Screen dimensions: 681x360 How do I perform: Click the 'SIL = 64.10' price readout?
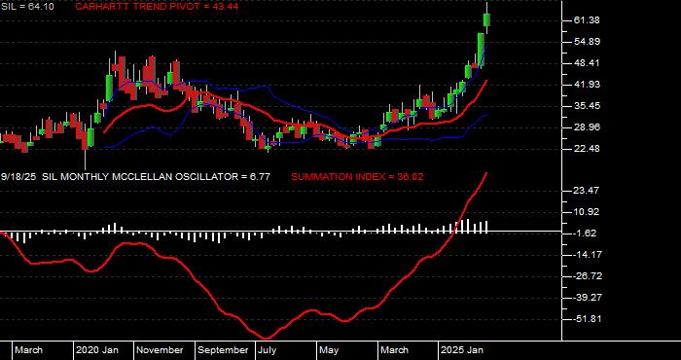click(x=27, y=7)
